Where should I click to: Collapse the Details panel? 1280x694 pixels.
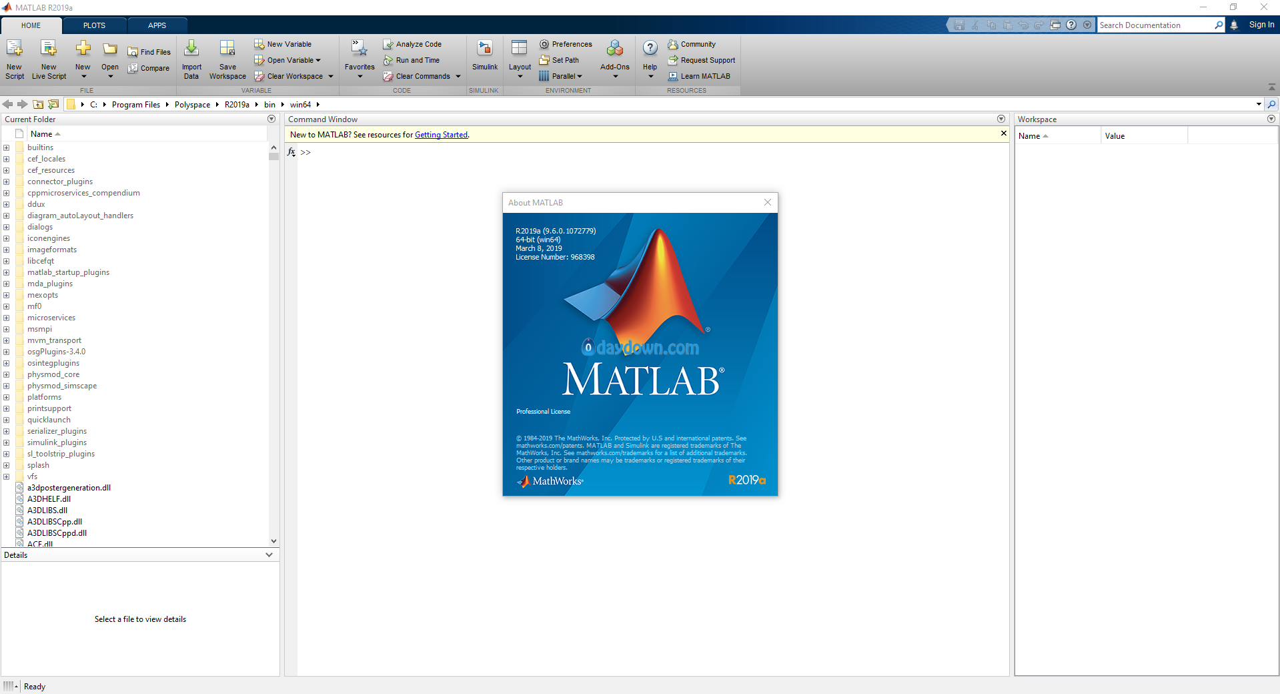click(269, 555)
